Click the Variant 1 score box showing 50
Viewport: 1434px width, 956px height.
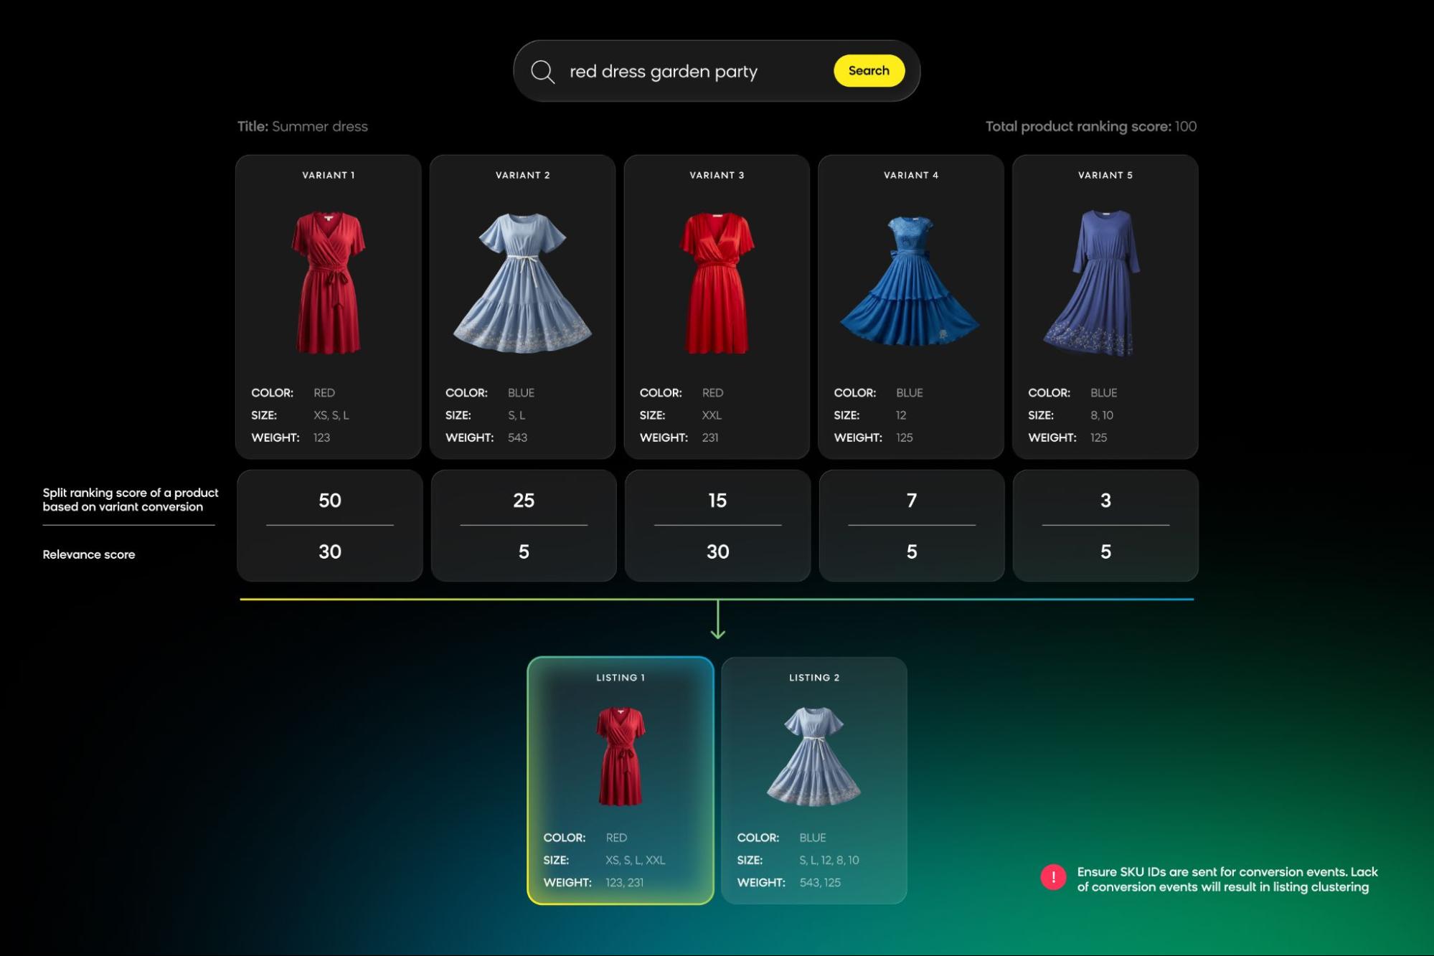click(x=329, y=525)
